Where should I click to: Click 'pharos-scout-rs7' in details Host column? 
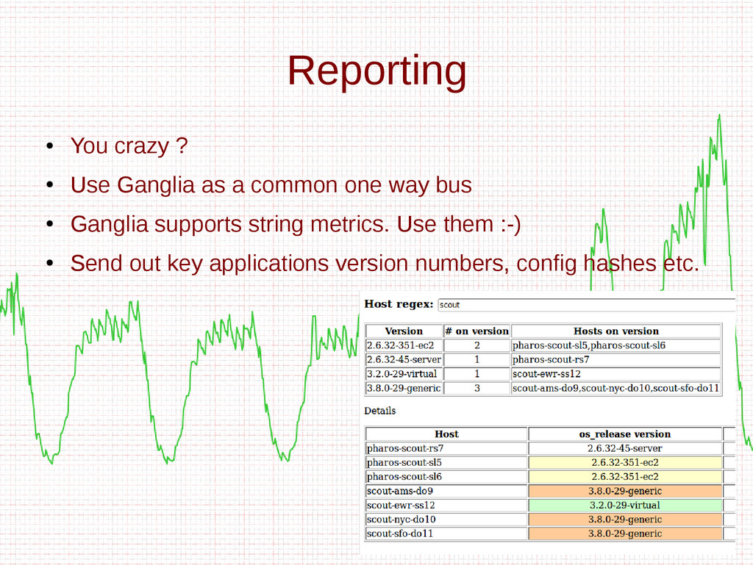click(446, 448)
